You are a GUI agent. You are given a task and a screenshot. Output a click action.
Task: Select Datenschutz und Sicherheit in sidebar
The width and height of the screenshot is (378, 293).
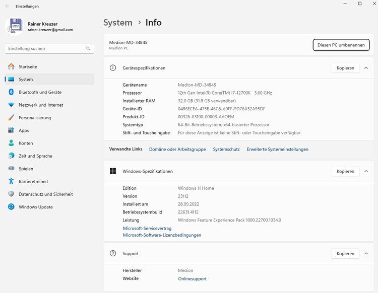45,194
